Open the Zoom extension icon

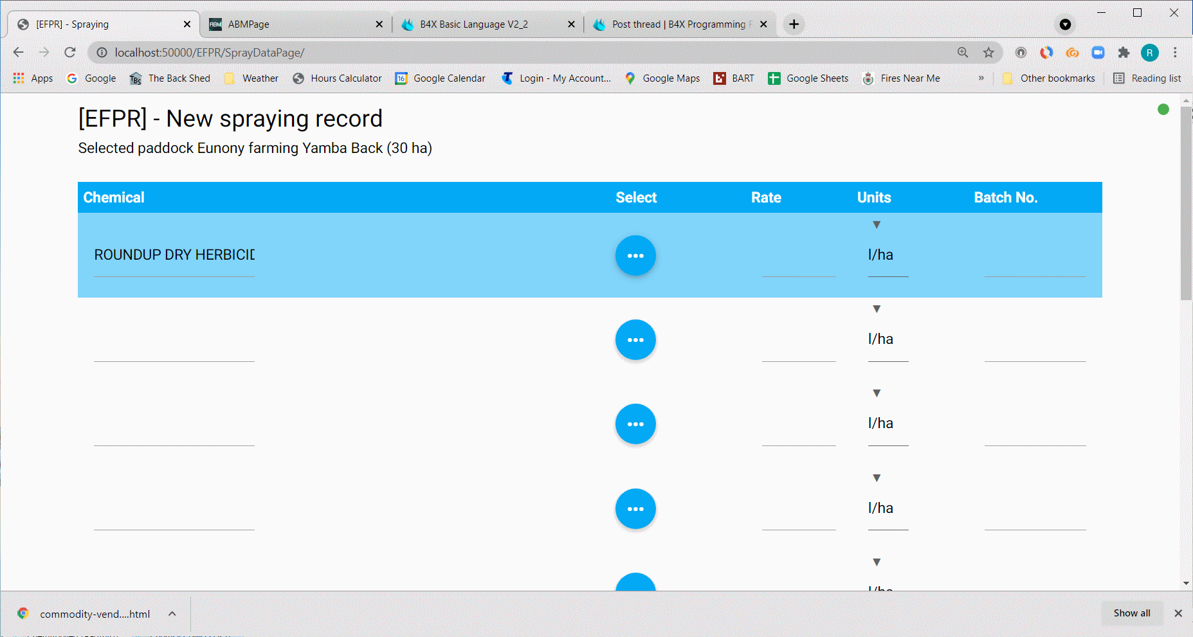(x=1098, y=53)
